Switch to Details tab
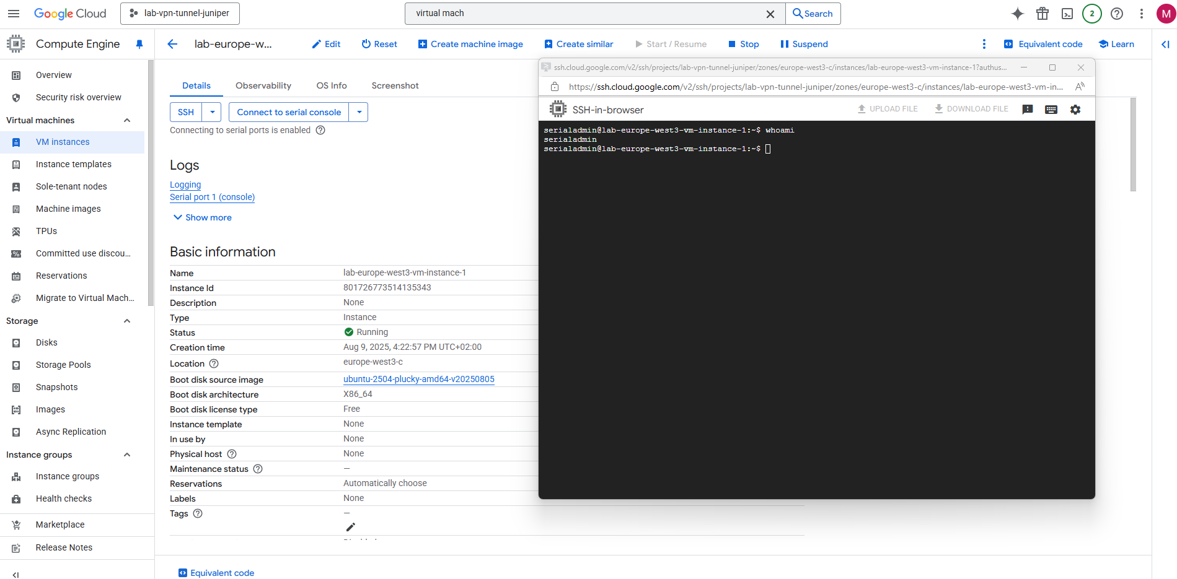The image size is (1177, 579). pos(196,85)
